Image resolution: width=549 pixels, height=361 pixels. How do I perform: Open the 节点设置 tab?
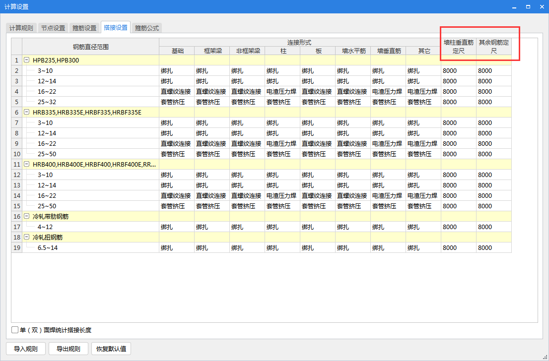point(53,28)
